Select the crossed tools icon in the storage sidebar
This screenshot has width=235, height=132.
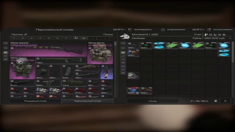pos(6,56)
